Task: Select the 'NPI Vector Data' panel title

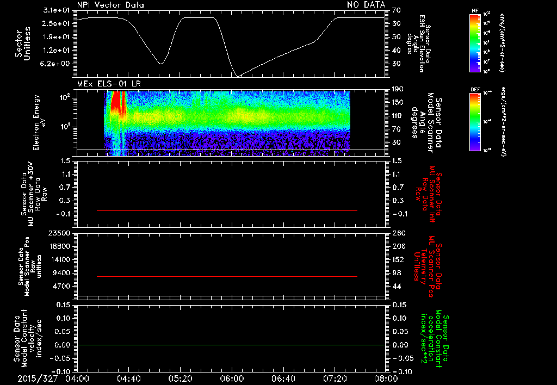Action: coord(110,5)
